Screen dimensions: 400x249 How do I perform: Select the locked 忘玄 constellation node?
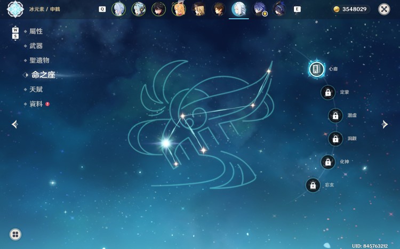pos(313,185)
